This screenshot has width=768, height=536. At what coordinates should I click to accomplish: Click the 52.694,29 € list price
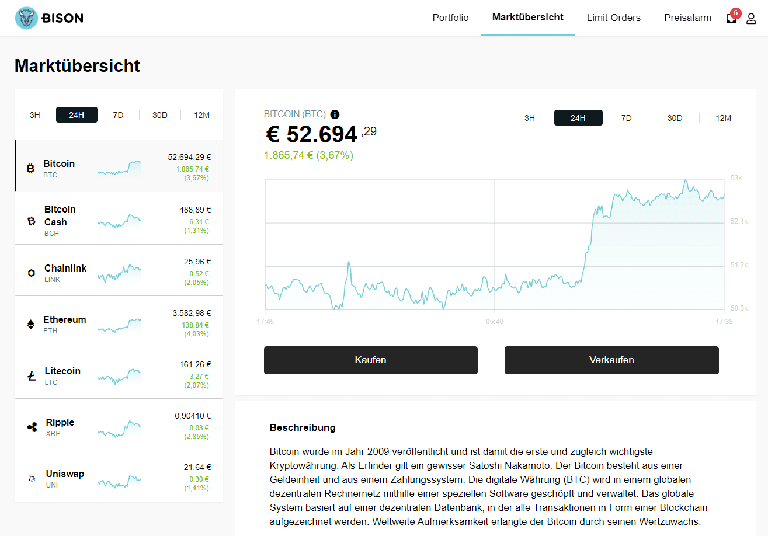pyautogui.click(x=189, y=157)
